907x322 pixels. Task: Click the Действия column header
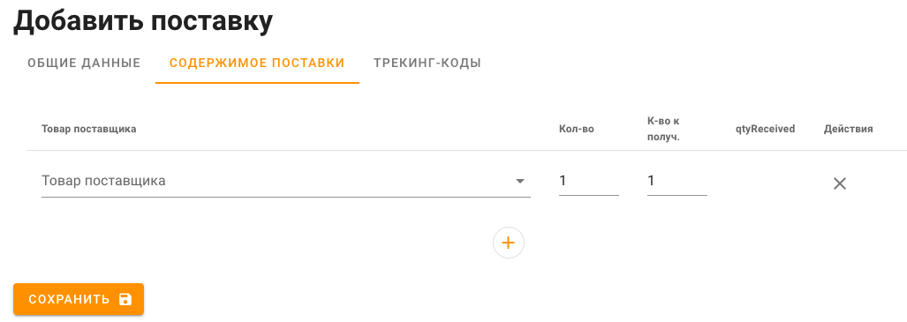[x=849, y=129]
